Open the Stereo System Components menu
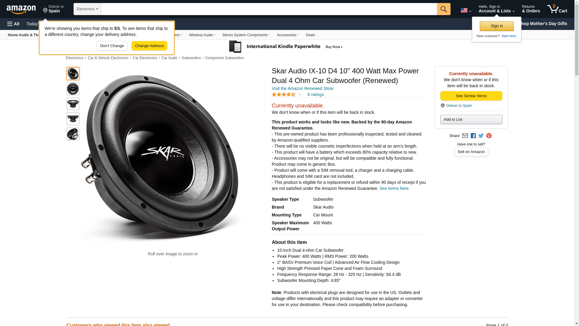Image resolution: width=579 pixels, height=326 pixels. click(246, 35)
